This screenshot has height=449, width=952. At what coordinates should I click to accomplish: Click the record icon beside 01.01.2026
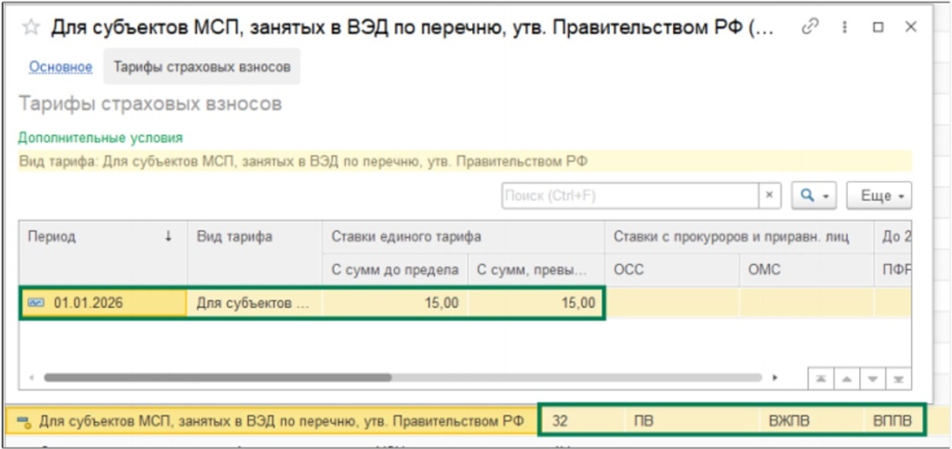37,303
